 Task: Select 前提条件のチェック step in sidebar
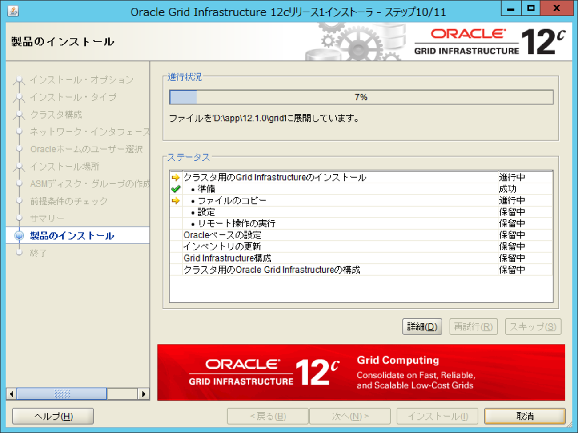(69, 201)
